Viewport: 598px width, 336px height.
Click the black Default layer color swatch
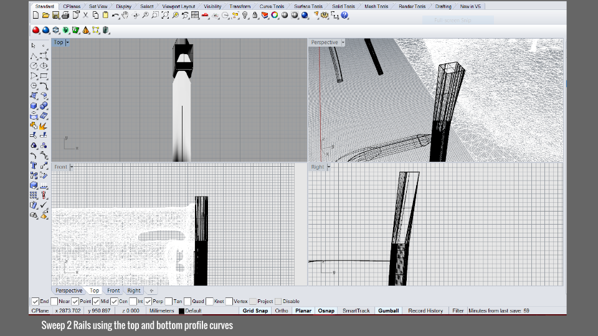[181, 310]
